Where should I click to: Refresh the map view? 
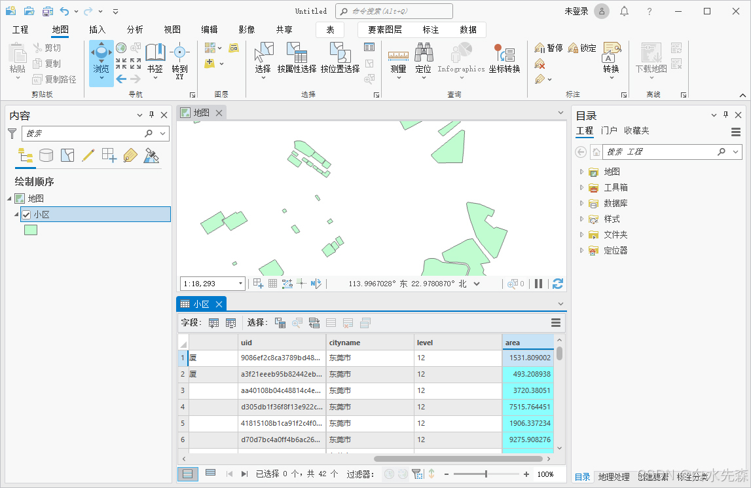tap(557, 284)
